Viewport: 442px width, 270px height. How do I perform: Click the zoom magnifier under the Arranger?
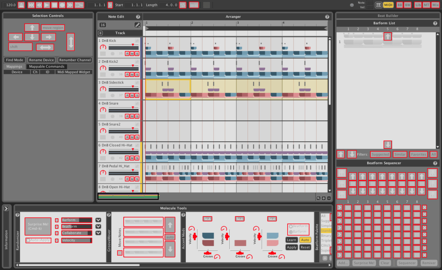coord(319,198)
